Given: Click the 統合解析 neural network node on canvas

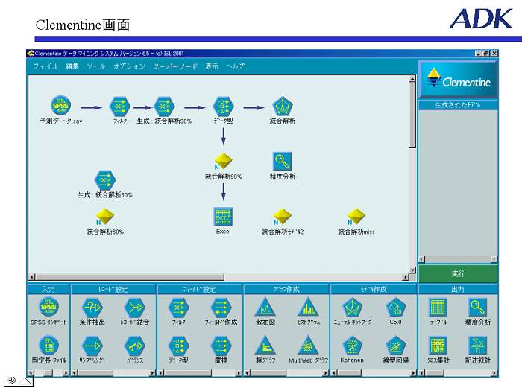Looking at the screenshot, I should click(x=283, y=107).
